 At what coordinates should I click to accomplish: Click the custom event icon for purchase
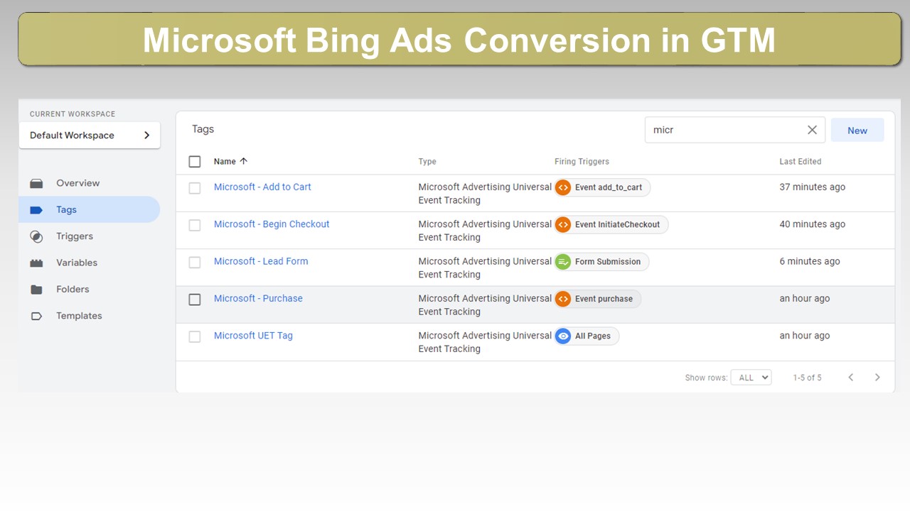(563, 299)
